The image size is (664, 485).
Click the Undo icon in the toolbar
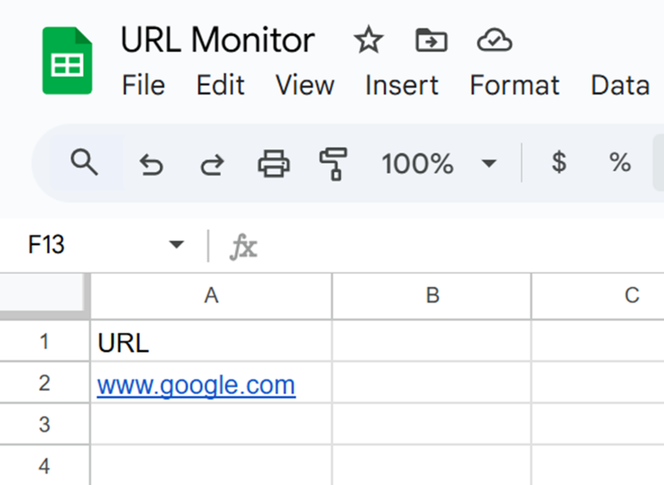pos(150,163)
